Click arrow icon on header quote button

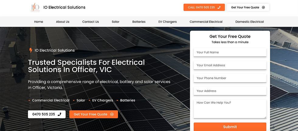point(263,7)
